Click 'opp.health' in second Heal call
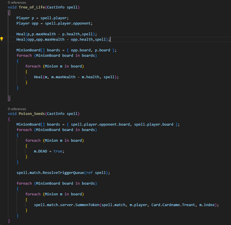The image size is (231, 225). point(82,40)
